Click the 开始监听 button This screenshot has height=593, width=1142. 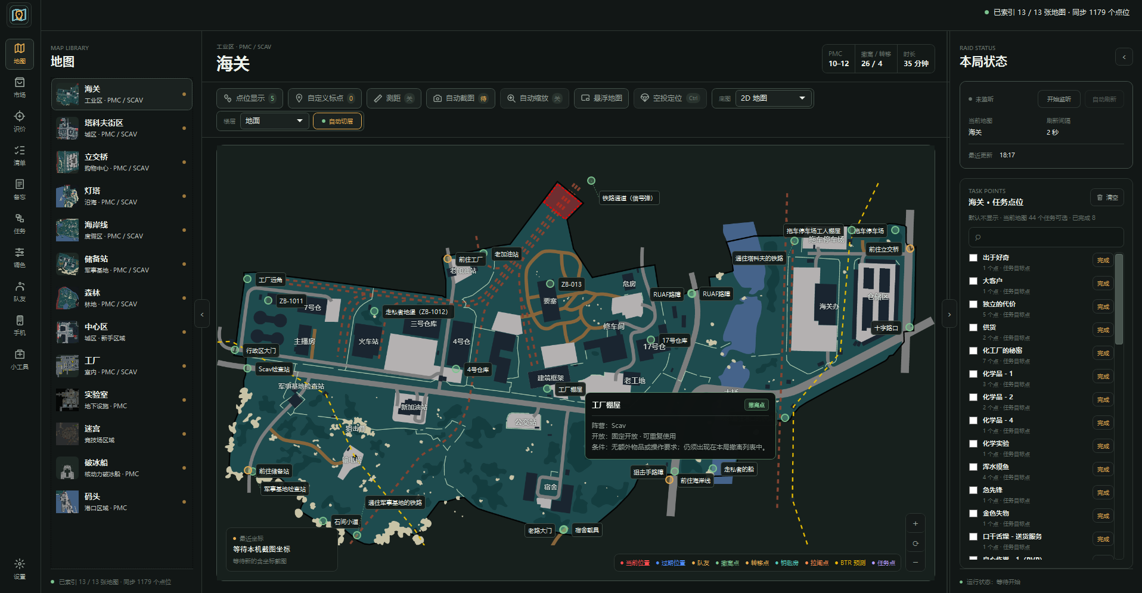pyautogui.click(x=1059, y=99)
